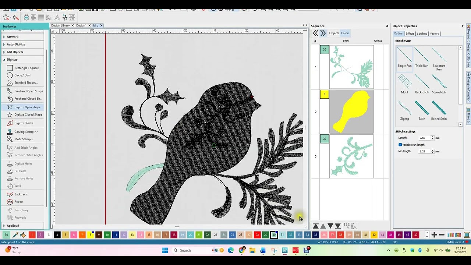Move selected object to start of sequence
The image size is (471, 265).
coord(316,226)
